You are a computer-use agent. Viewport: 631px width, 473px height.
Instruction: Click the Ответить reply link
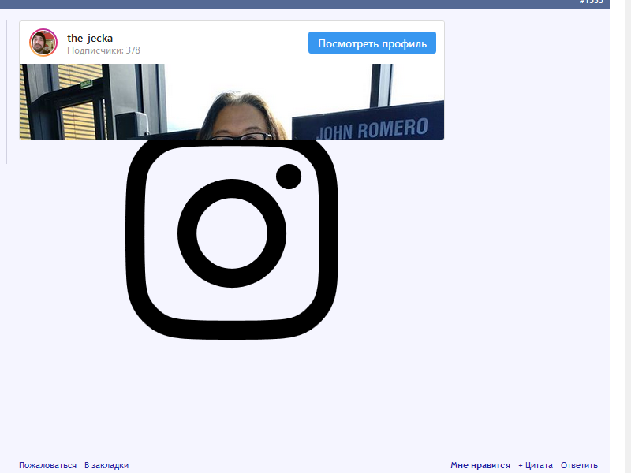click(x=579, y=465)
